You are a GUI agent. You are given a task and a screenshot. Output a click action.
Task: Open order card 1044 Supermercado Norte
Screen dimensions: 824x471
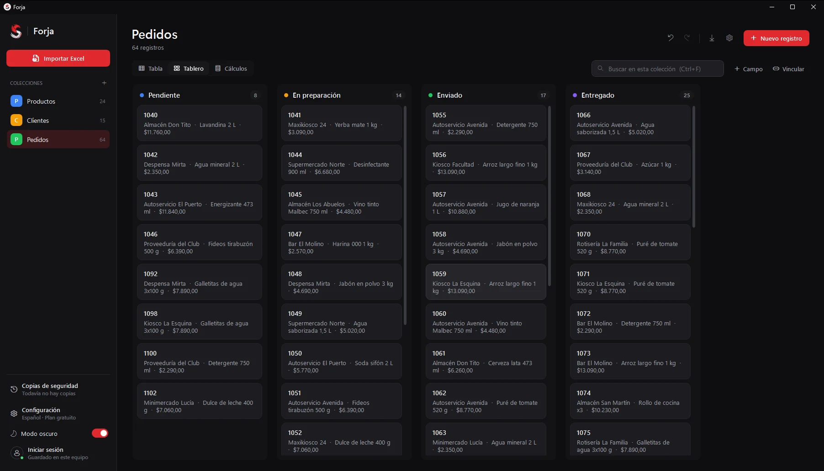342,163
